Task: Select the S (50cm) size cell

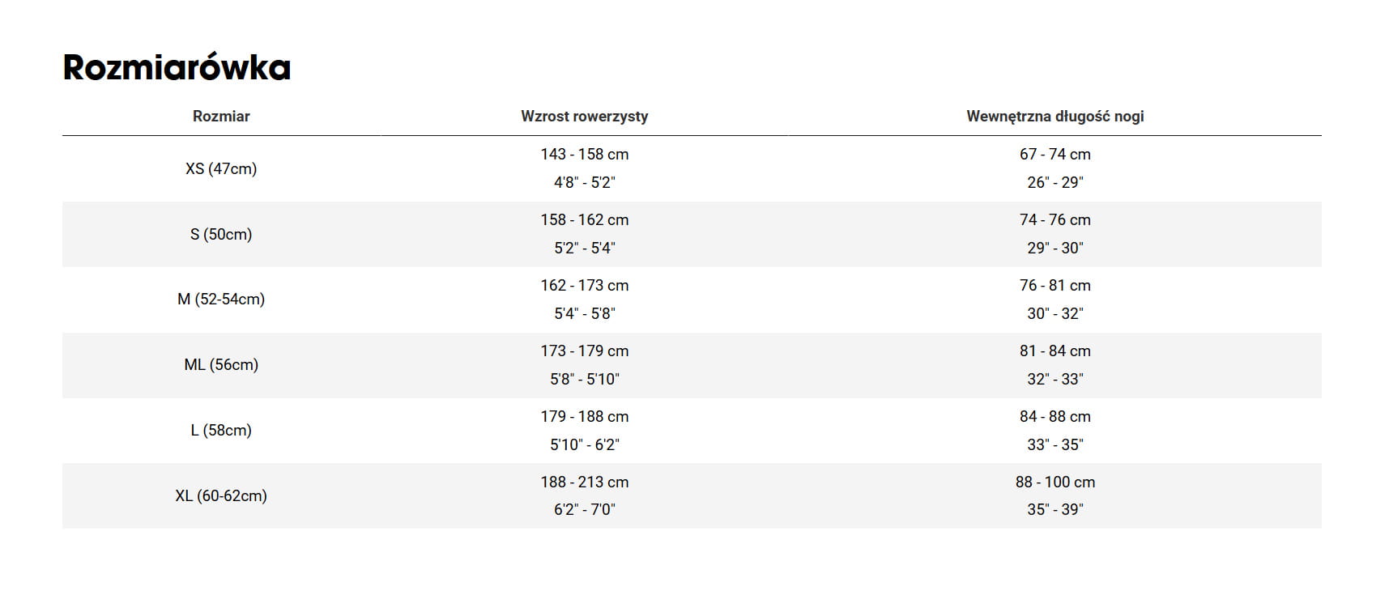Action: [x=221, y=235]
